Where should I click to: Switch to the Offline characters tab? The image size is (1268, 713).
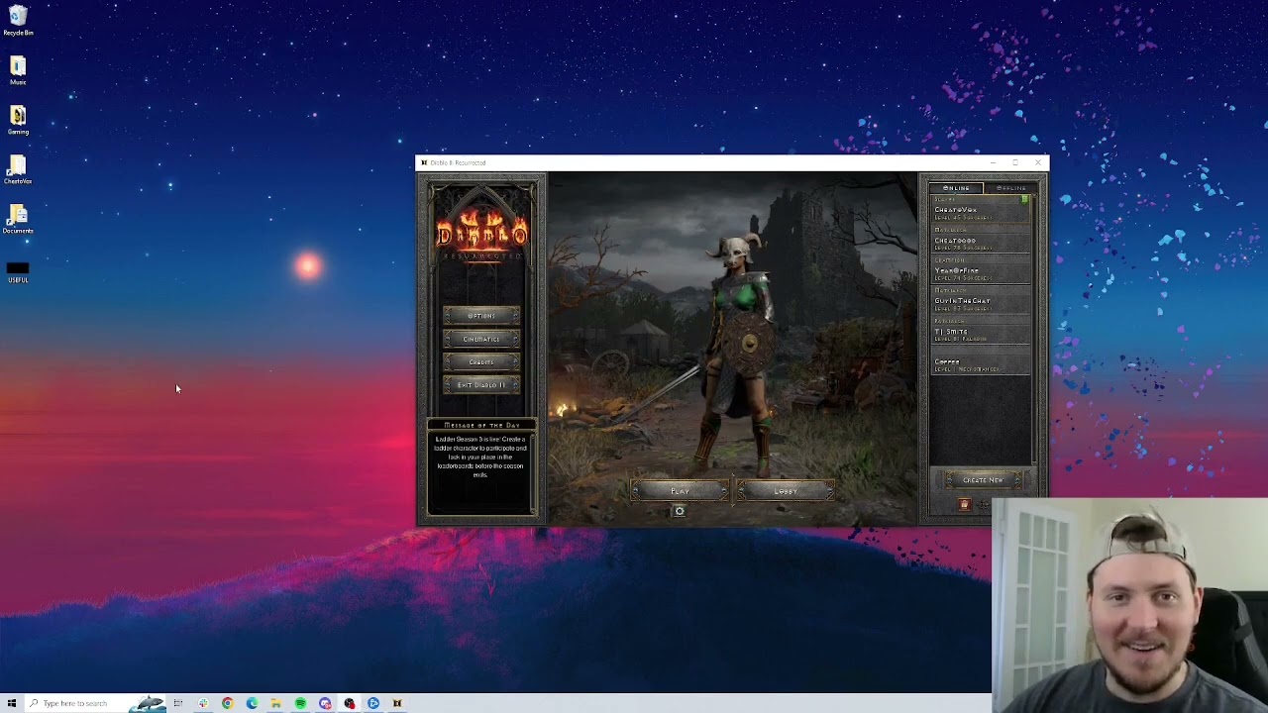tap(1010, 188)
